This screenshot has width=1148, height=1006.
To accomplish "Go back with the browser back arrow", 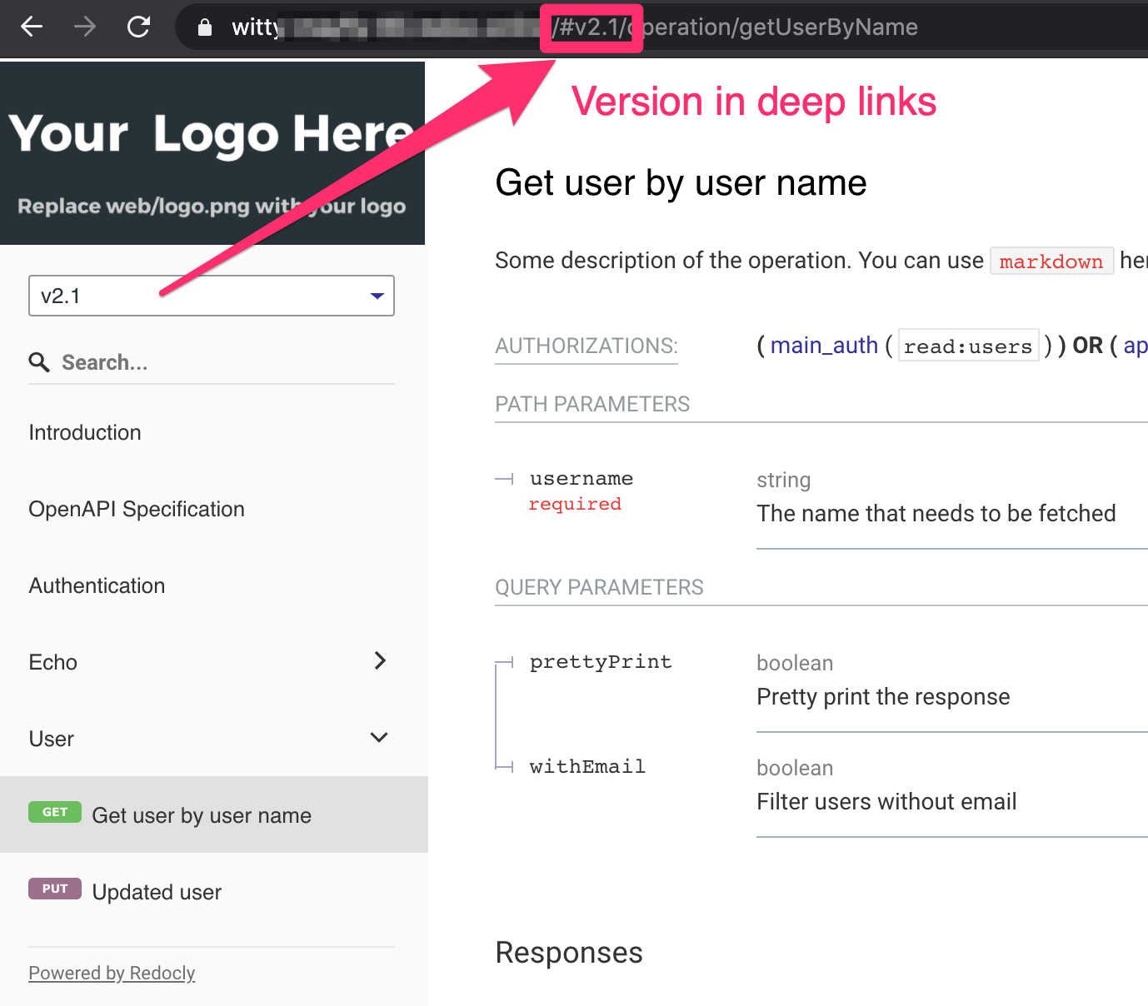I will coord(32,27).
